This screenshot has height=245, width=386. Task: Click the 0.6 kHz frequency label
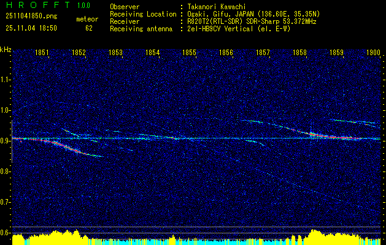tap(5, 233)
